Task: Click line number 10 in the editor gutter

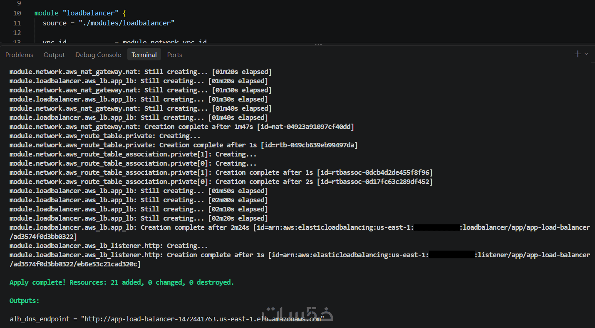Action: [x=17, y=13]
